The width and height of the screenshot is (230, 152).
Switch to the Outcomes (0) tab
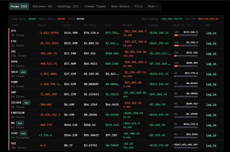coord(42,6)
